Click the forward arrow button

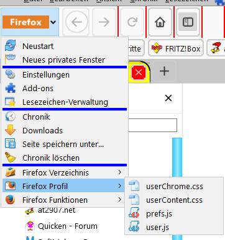pos(104,22)
